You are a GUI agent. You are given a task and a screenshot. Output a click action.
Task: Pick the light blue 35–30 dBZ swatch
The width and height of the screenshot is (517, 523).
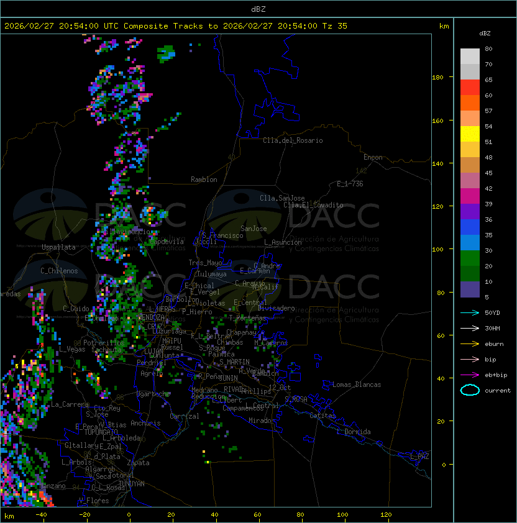(470, 243)
